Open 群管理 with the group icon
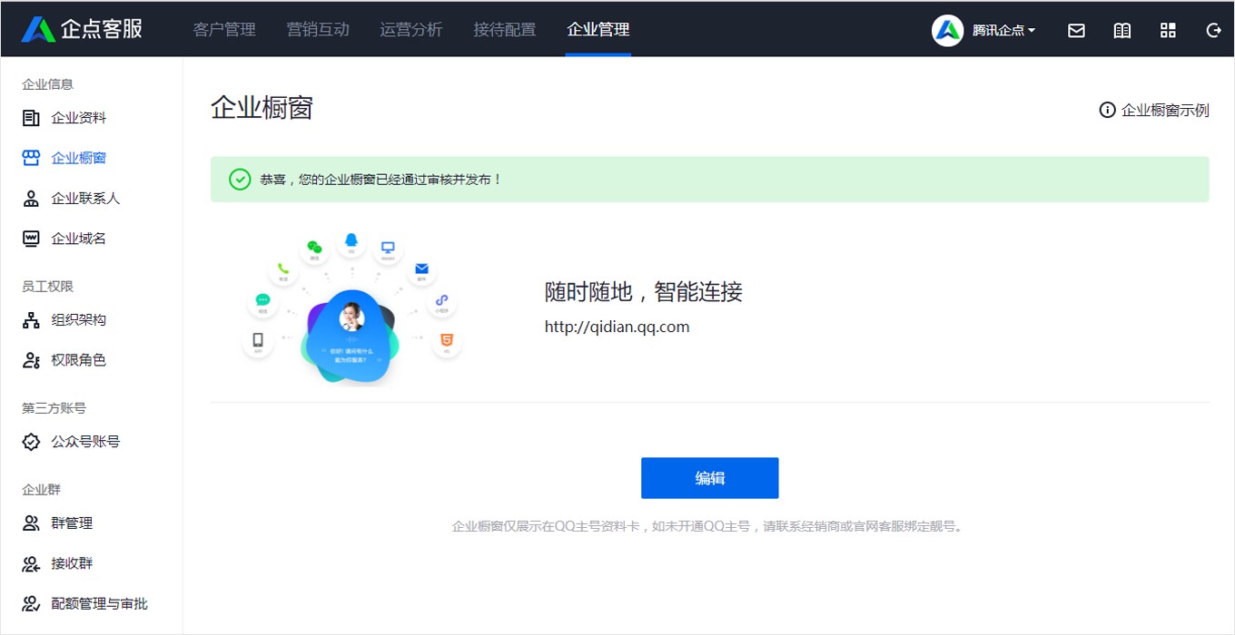 pos(30,523)
